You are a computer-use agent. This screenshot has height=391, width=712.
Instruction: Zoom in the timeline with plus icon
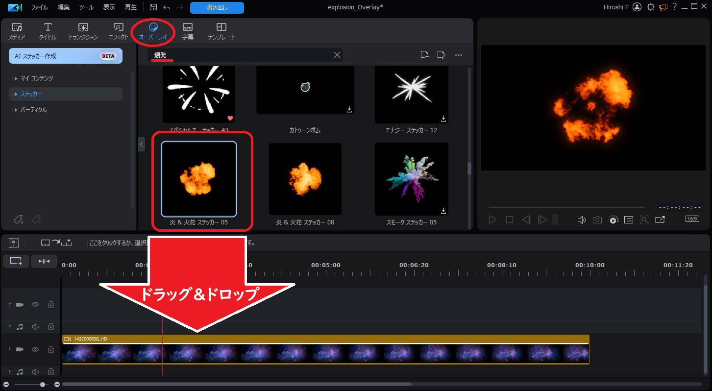57,385
